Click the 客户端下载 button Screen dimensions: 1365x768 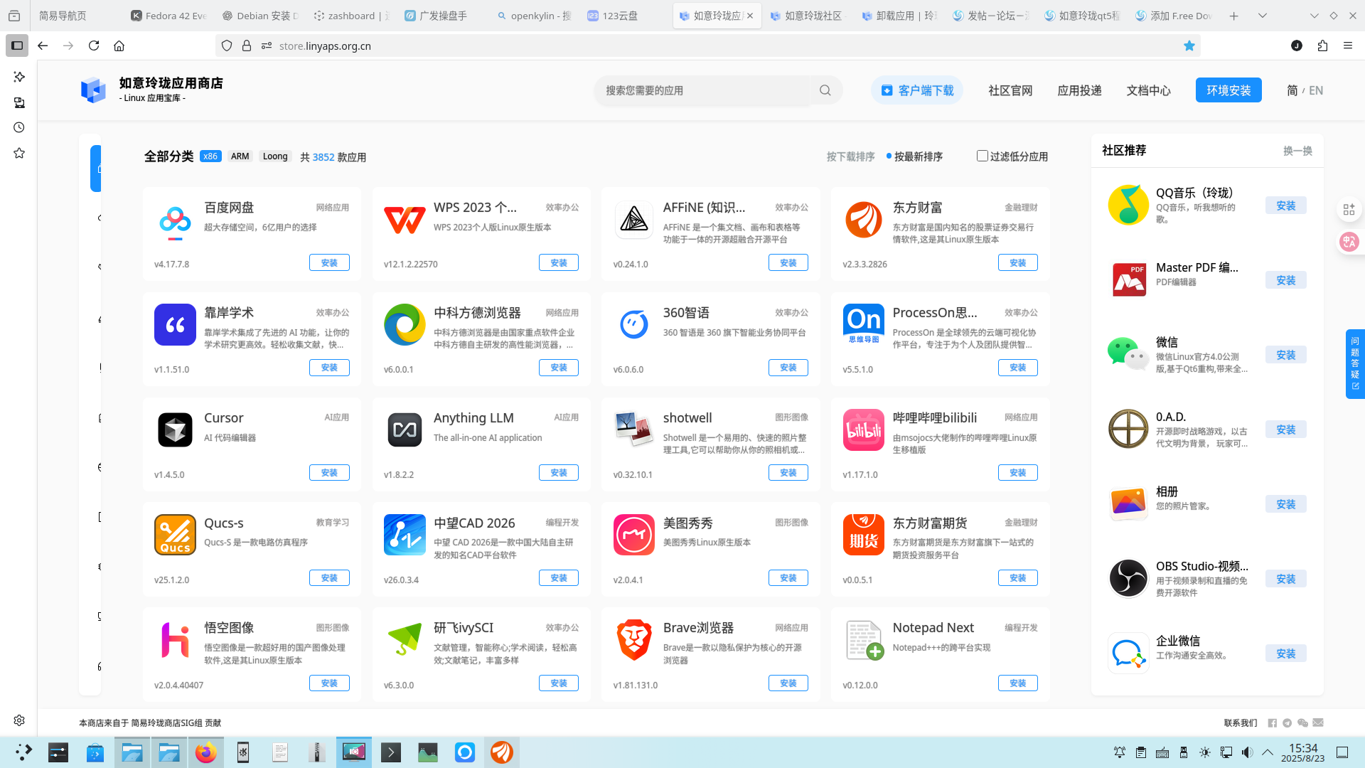pos(917,90)
